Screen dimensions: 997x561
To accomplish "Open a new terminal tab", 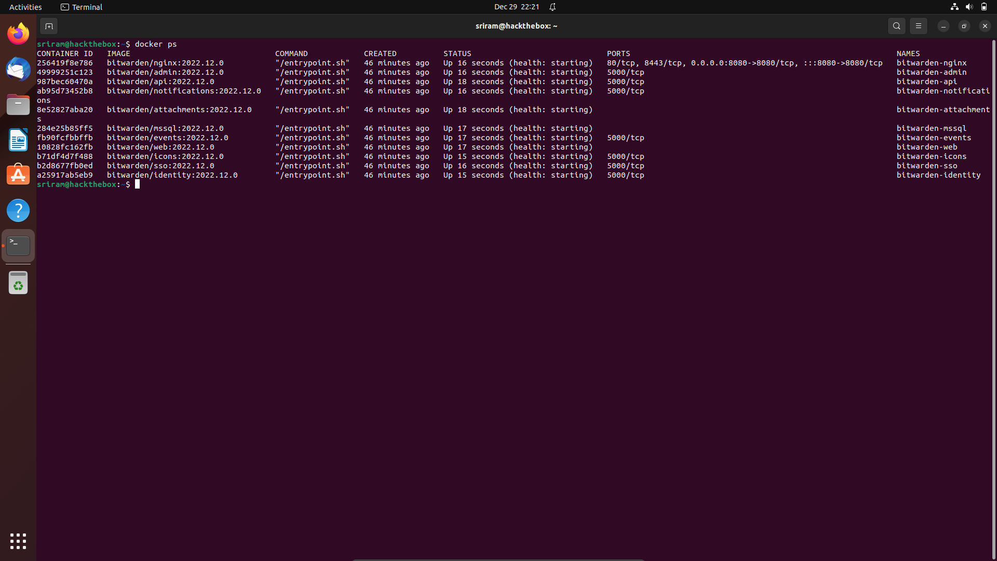I will 48,26.
